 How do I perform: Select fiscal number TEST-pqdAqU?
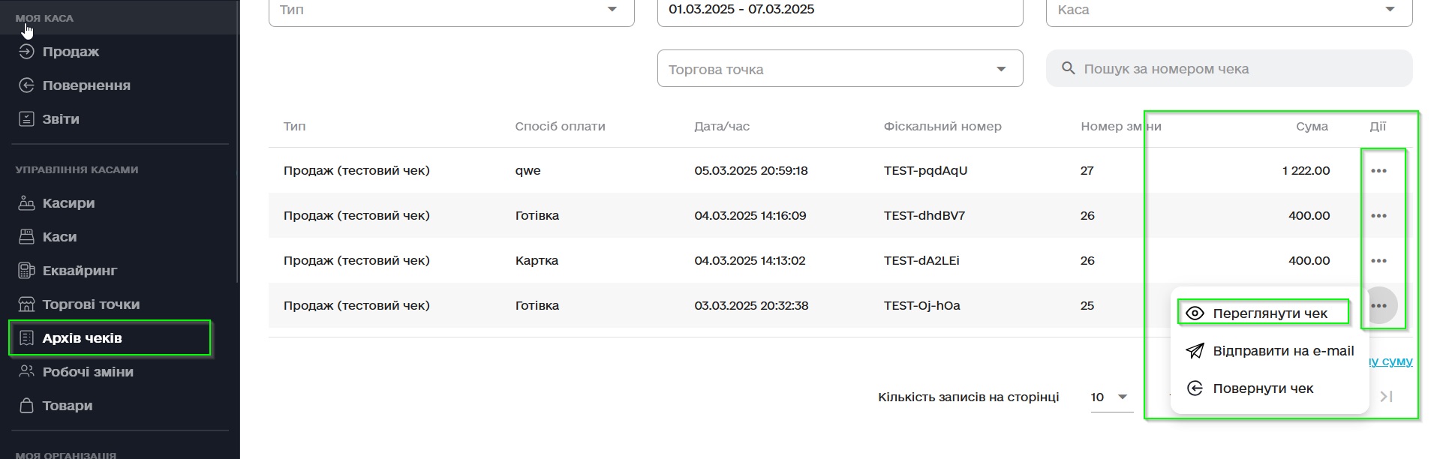tap(925, 171)
